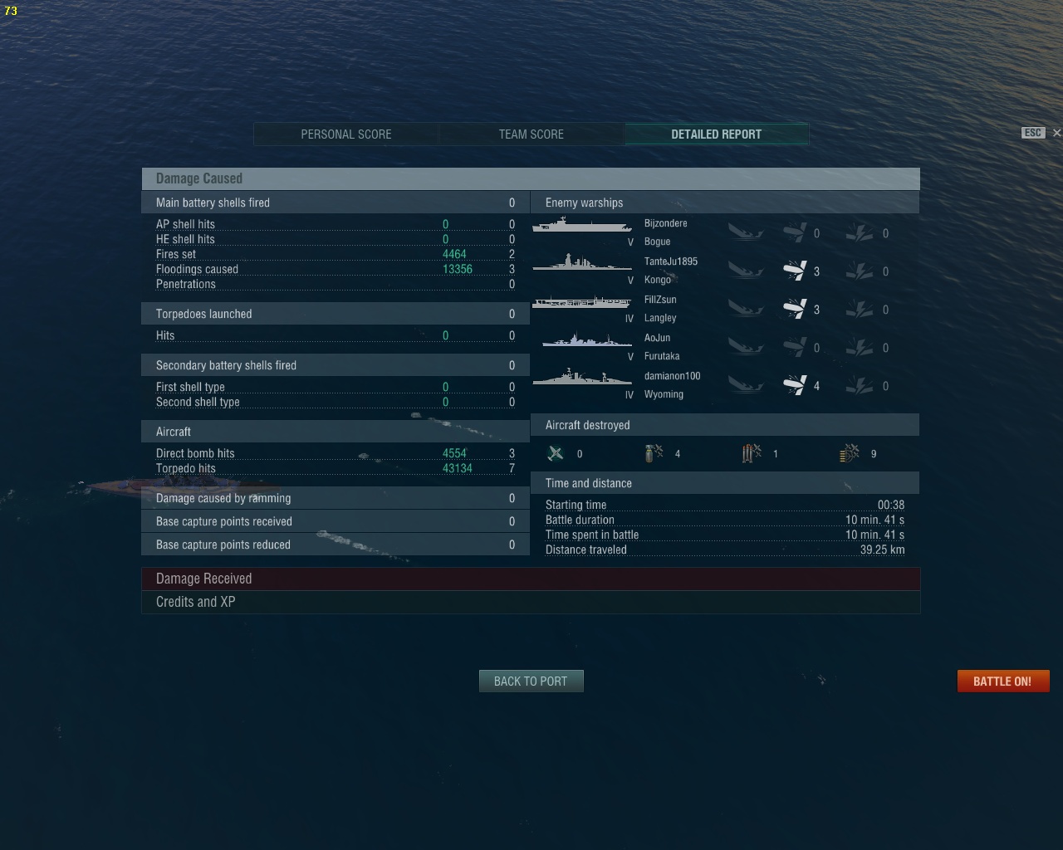This screenshot has width=1063, height=850.
Task: Click the catapult aircraft destroyed icon showing 9
Action: [x=850, y=453]
